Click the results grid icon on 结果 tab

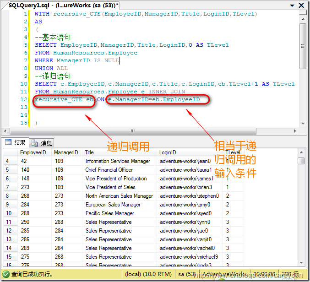click(x=8, y=142)
